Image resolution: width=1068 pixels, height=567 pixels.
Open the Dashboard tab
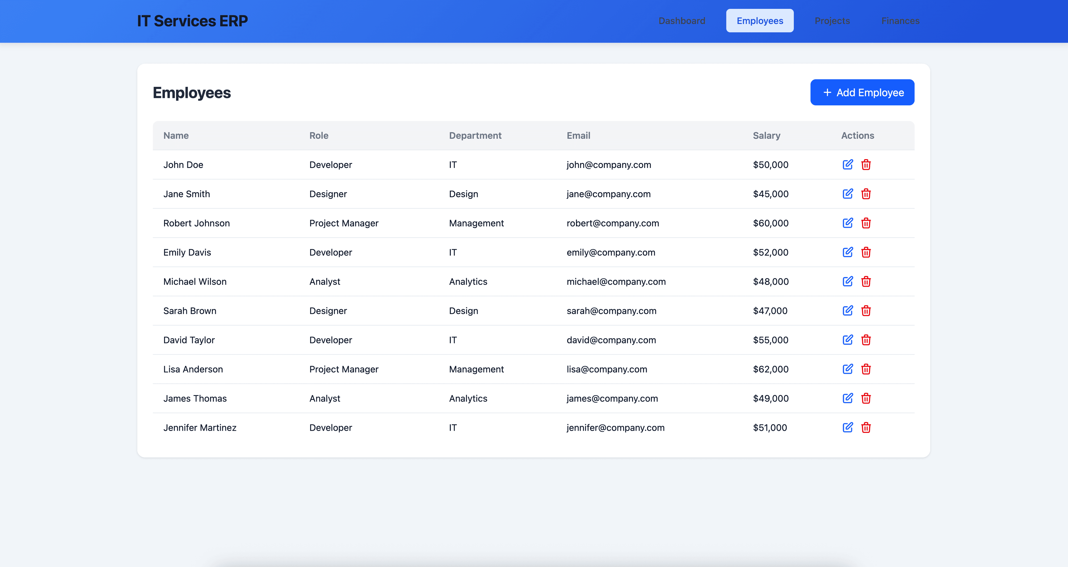point(682,21)
